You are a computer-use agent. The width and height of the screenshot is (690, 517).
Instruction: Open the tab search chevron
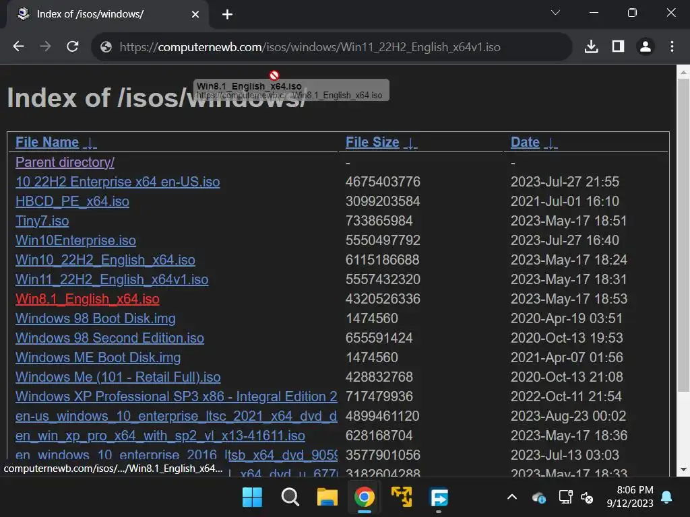click(x=555, y=13)
